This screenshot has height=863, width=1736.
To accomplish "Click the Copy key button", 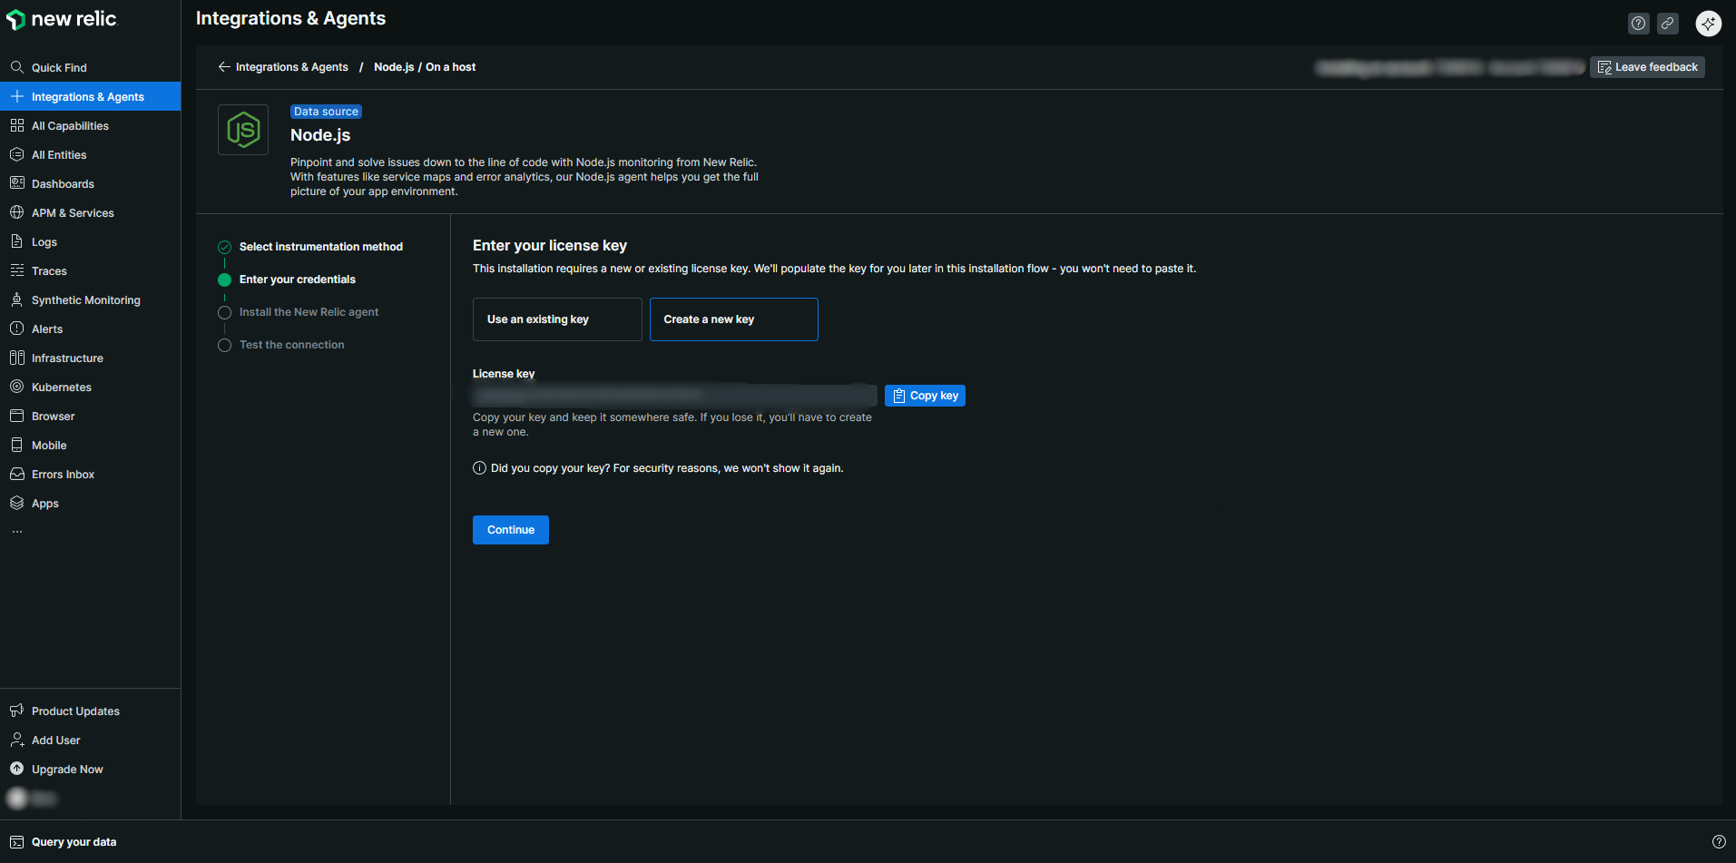I will 925,396.
